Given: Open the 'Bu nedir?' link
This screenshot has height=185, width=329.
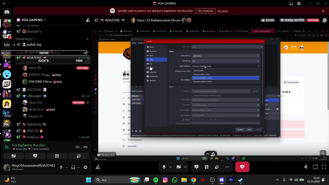Looking at the screenshot, I should click(223, 11).
